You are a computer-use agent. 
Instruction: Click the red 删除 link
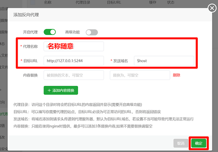(176, 75)
